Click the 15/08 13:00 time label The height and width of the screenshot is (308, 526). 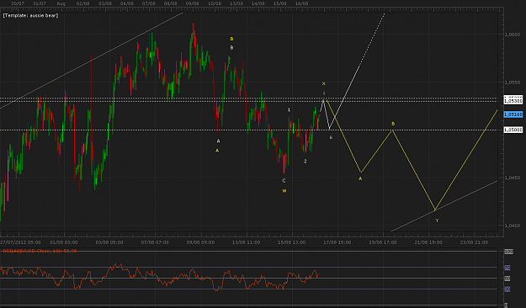click(292, 242)
